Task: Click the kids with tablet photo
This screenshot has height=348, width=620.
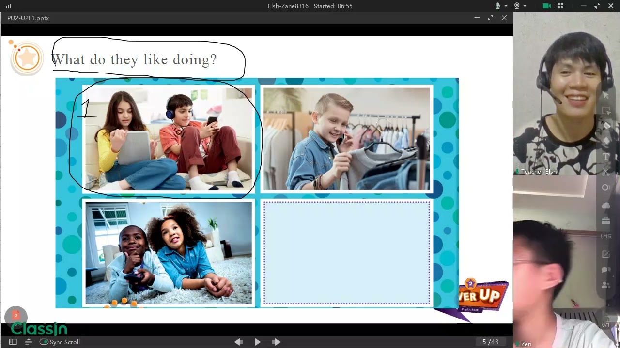Action: [169, 139]
